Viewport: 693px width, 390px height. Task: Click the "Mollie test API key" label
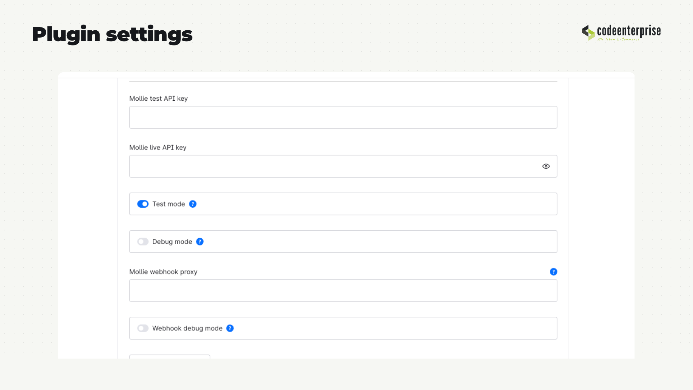158,99
